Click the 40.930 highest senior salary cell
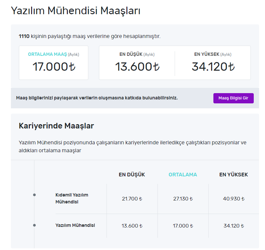Viewport: 265px width, 250px height. (234, 199)
